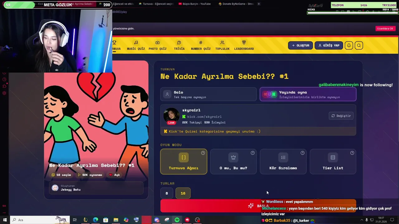Viewport: 399px width, 224px height.
Task: Show hidden system tray icons
Action: click(362, 220)
